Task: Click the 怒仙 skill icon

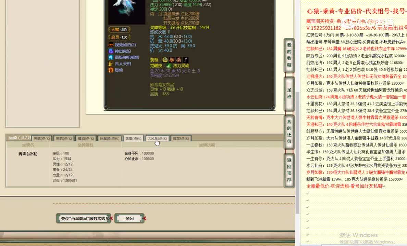Action: coord(111,70)
